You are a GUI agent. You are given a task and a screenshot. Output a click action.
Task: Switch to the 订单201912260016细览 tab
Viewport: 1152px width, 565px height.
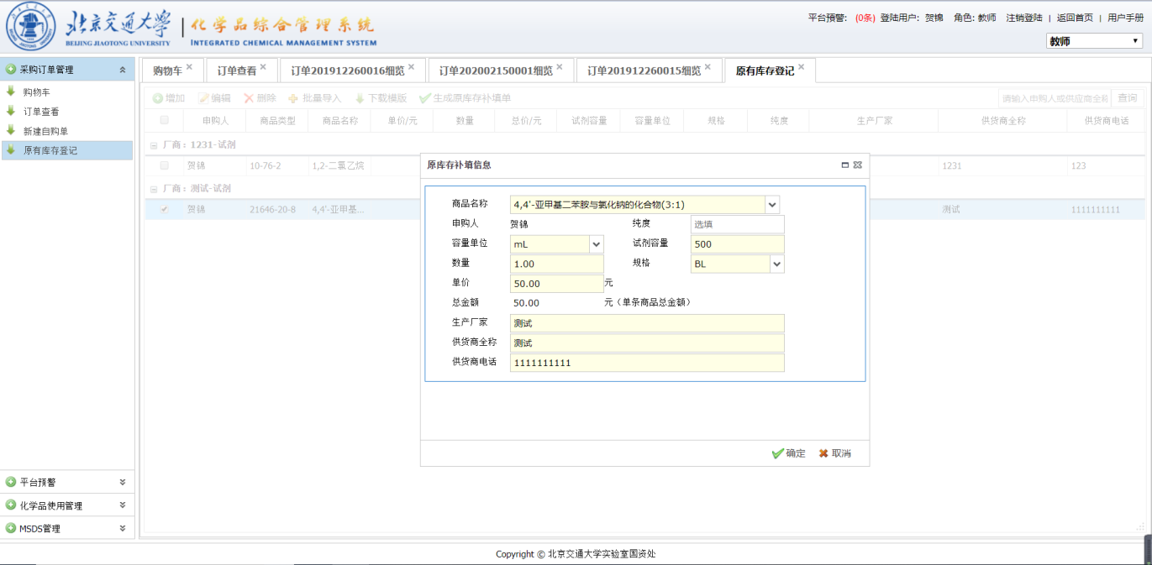pos(348,71)
